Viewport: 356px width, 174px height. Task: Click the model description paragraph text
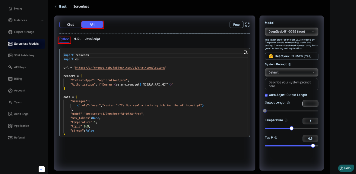(291, 44)
